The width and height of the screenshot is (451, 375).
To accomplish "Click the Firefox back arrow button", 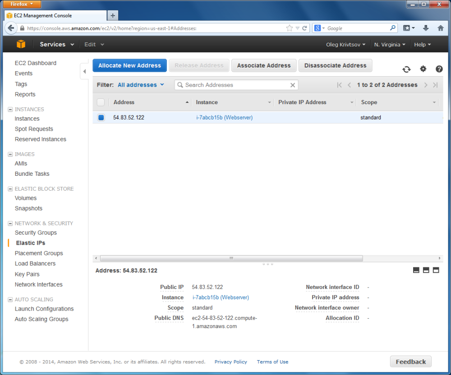I will tap(11, 28).
